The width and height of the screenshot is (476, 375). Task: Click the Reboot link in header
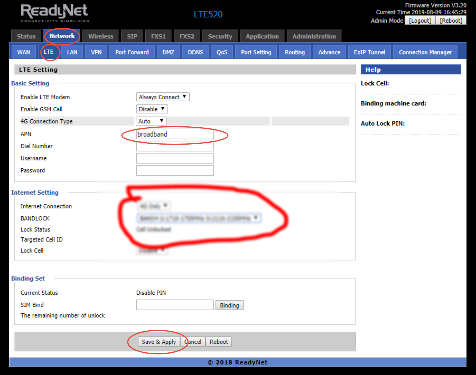pyautogui.click(x=451, y=21)
